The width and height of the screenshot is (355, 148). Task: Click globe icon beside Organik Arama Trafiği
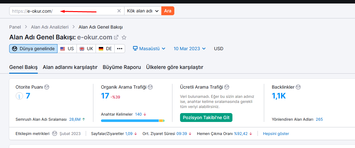click(150, 87)
